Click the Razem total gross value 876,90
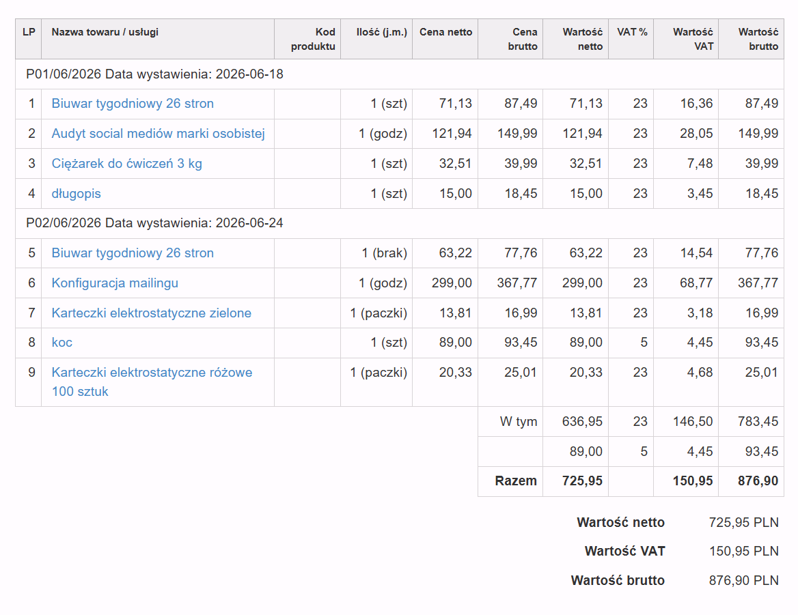798x615 pixels. [758, 481]
